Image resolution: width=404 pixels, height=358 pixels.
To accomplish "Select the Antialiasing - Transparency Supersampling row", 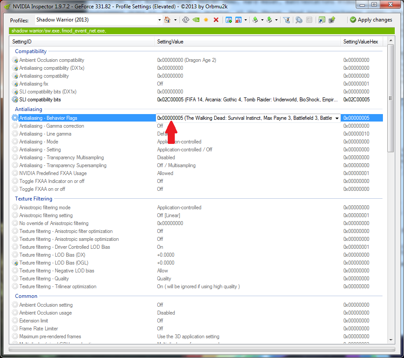I will pos(197,165).
